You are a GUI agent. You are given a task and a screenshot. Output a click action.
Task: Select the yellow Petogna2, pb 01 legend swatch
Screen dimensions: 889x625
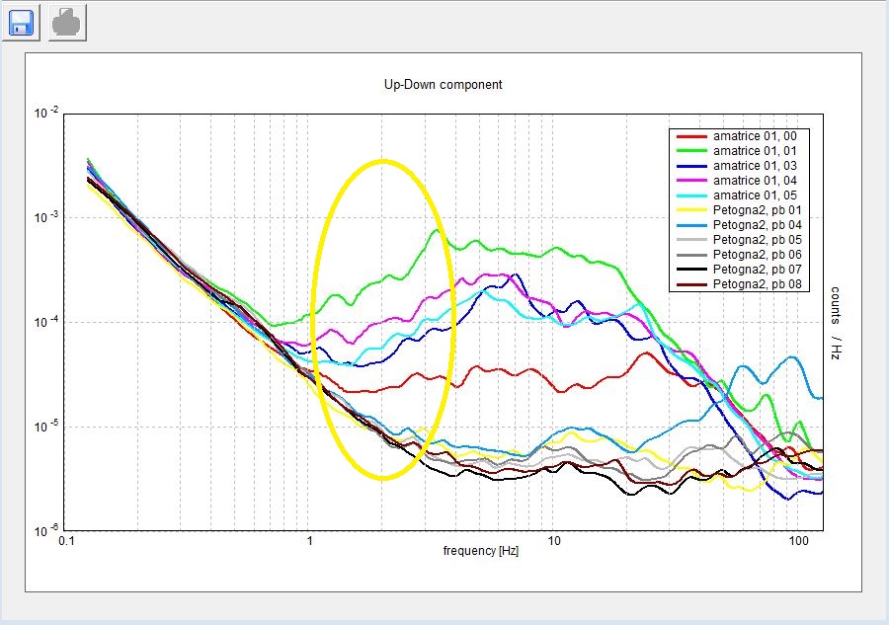click(690, 210)
